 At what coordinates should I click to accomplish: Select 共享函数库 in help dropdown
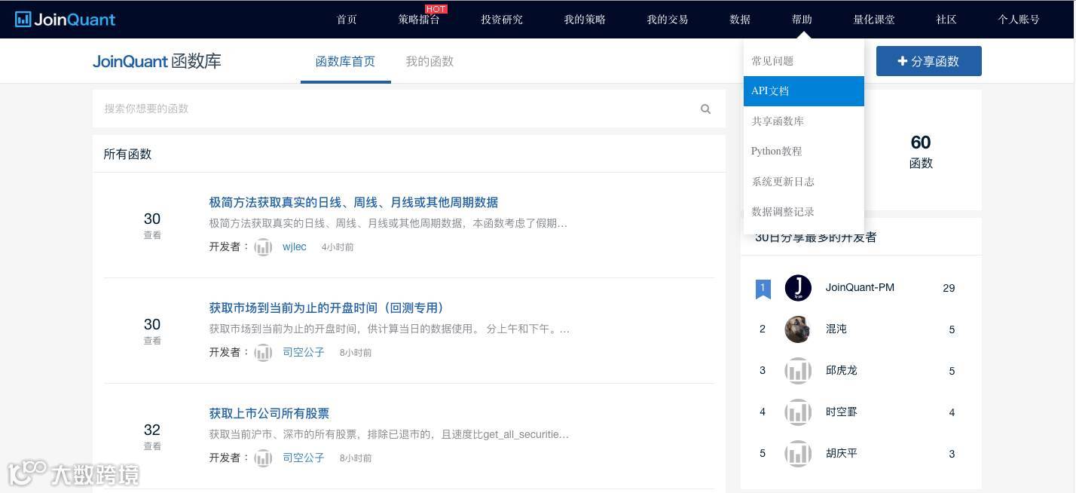pyautogui.click(x=803, y=121)
